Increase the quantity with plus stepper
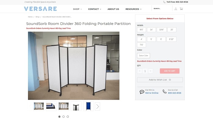The width and height of the screenshot is (213, 122). click(x=150, y=71)
